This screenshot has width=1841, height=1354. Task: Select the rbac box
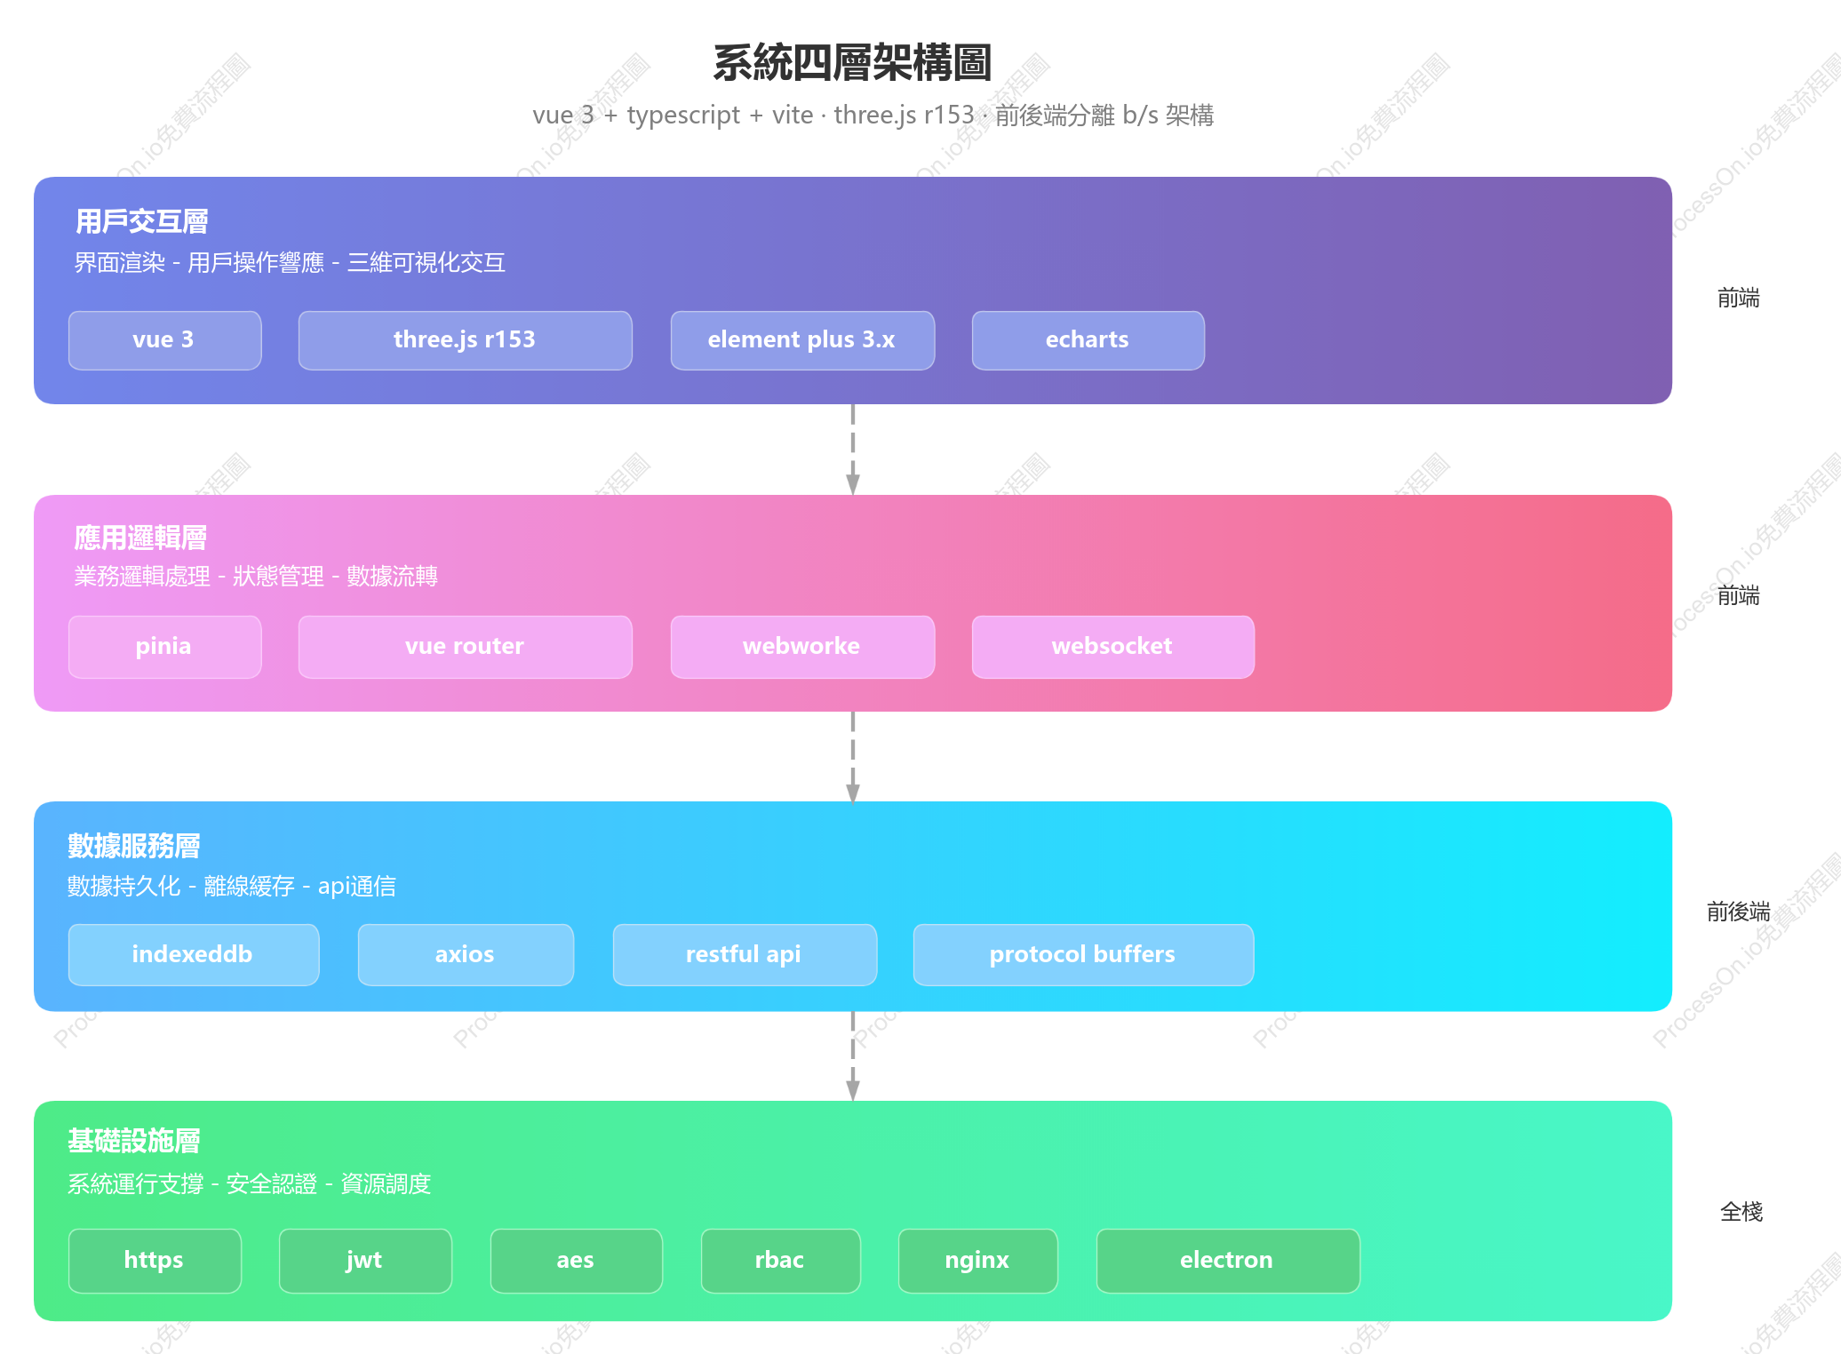780,1261
